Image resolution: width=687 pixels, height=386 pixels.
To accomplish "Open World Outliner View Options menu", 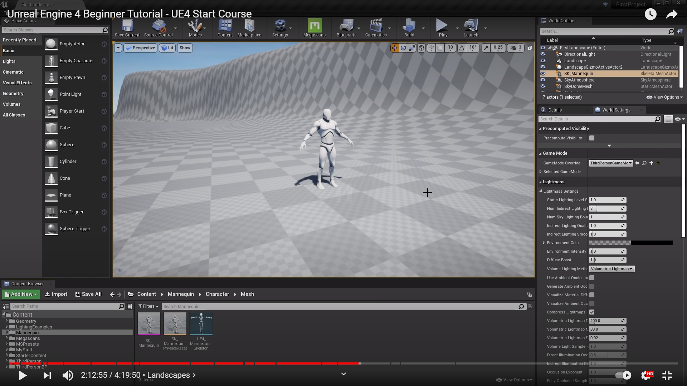I will (x=665, y=97).
